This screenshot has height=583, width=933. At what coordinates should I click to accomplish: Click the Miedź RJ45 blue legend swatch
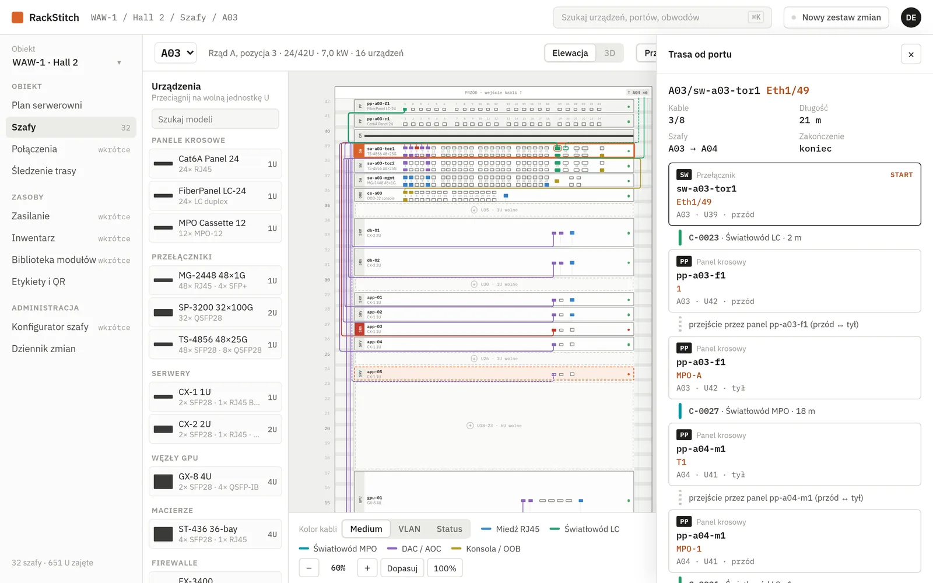click(486, 529)
